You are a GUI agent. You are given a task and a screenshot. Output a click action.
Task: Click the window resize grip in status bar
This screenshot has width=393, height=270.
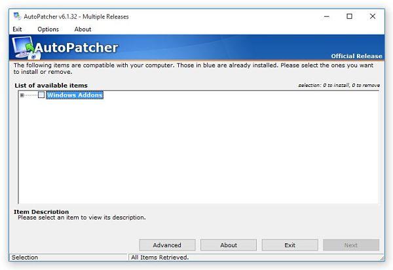pyautogui.click(x=382, y=258)
